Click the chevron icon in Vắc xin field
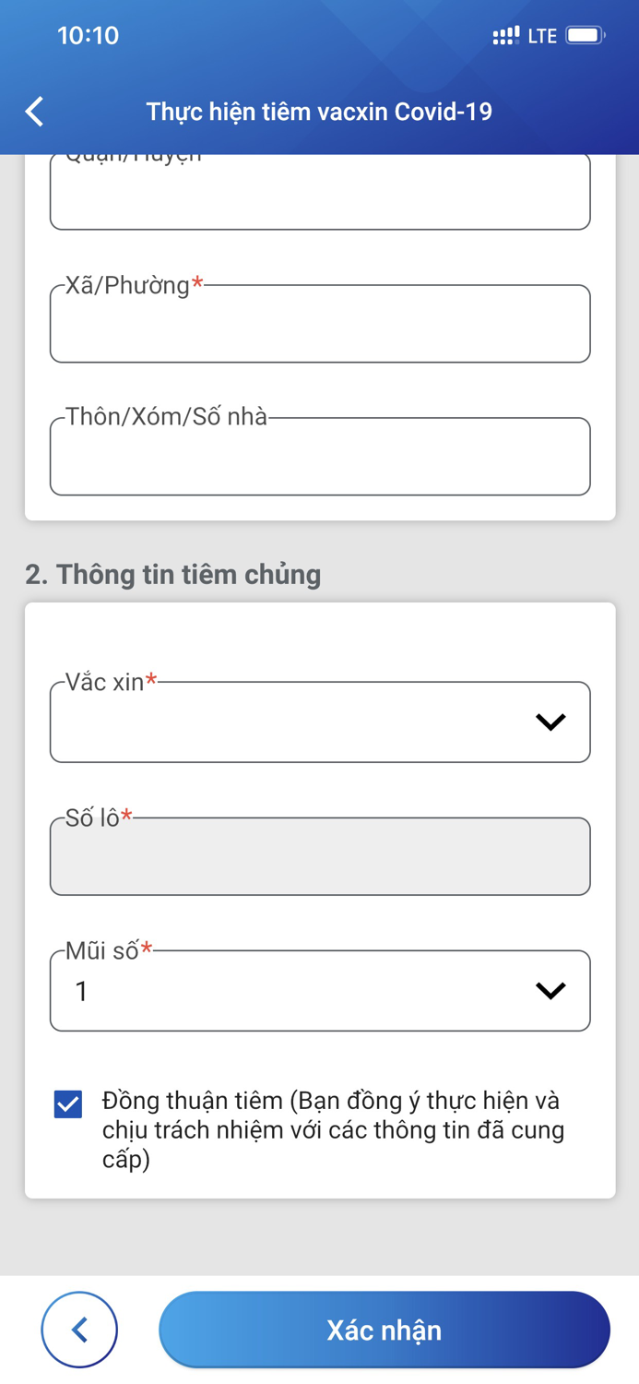 (551, 722)
